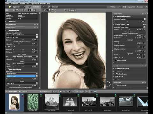Collapse the Farbmodi section in left palette

(x=6, y=47)
